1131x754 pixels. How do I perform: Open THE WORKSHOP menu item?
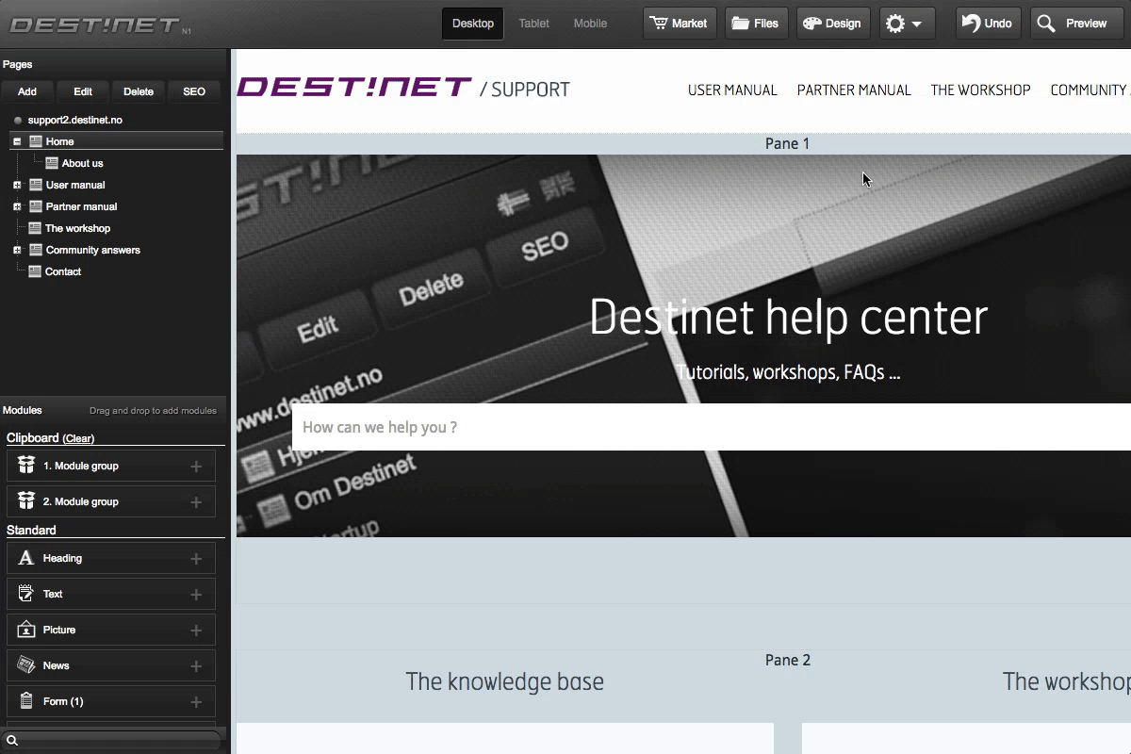point(980,90)
